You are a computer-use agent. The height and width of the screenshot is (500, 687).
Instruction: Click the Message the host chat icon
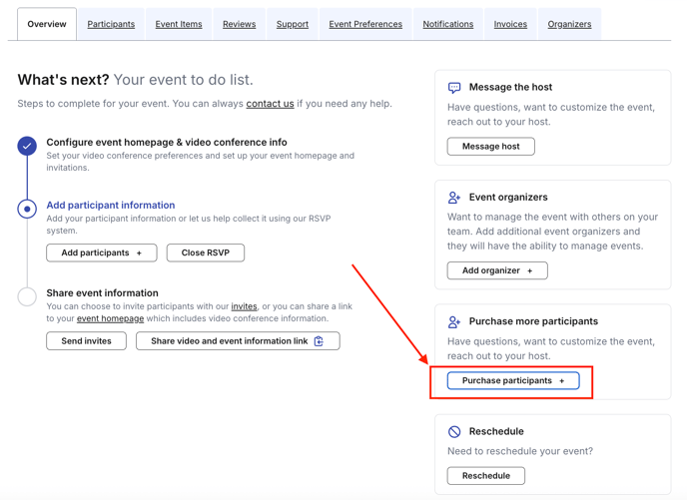tap(454, 88)
